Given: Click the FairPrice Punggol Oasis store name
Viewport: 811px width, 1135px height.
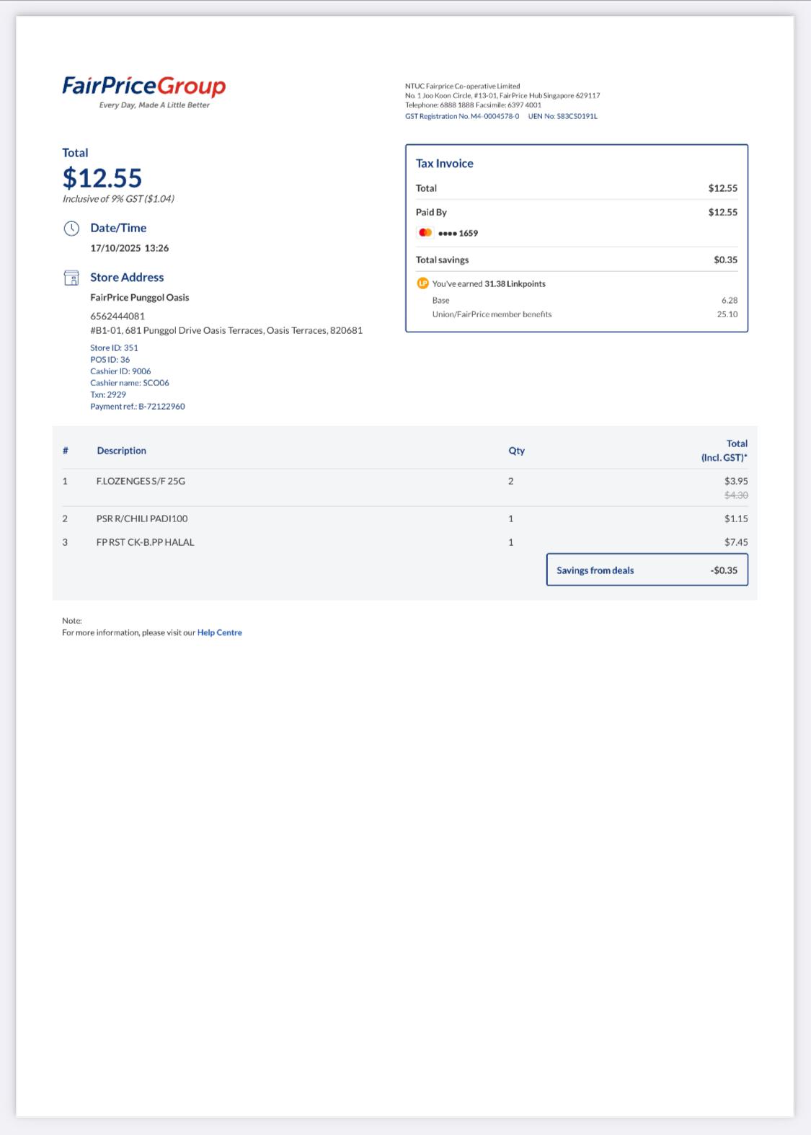Looking at the screenshot, I should tap(140, 297).
